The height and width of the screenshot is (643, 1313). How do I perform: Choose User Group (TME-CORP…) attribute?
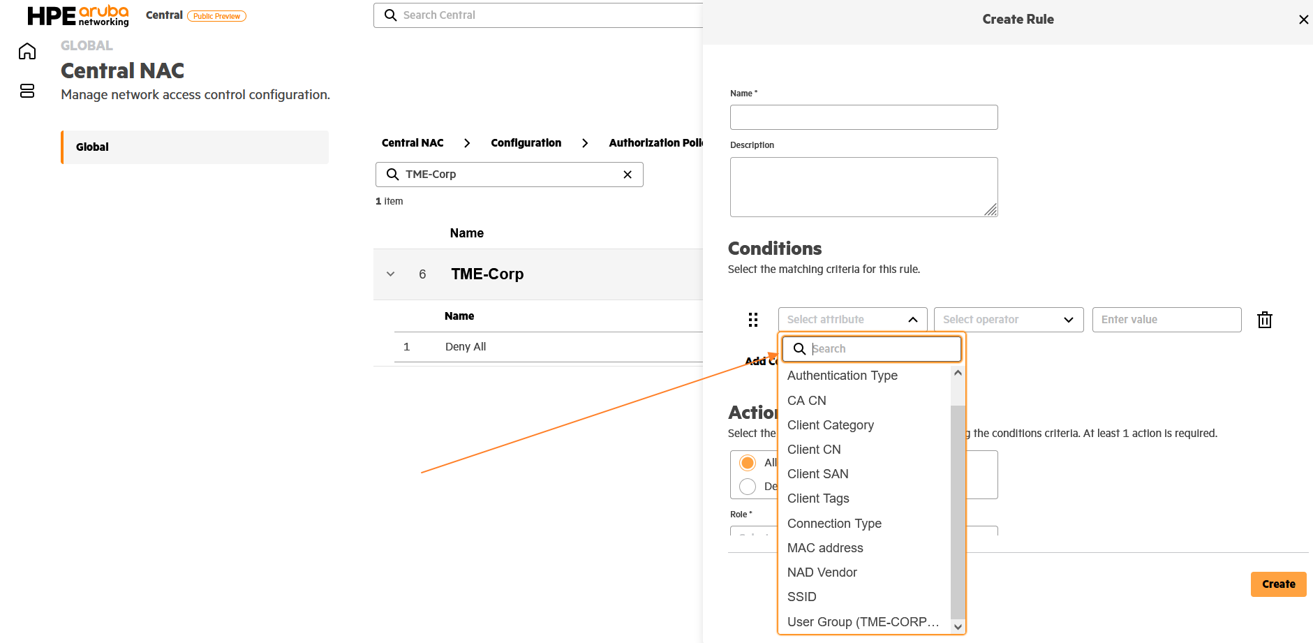[x=865, y=622]
